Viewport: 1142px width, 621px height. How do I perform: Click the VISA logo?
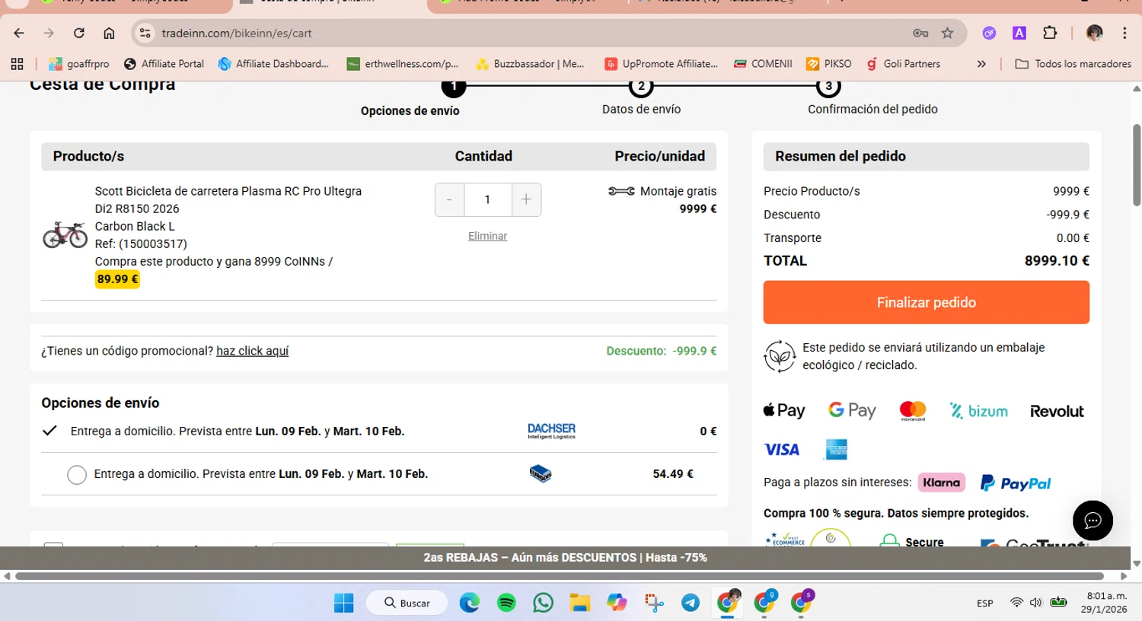[x=782, y=450]
